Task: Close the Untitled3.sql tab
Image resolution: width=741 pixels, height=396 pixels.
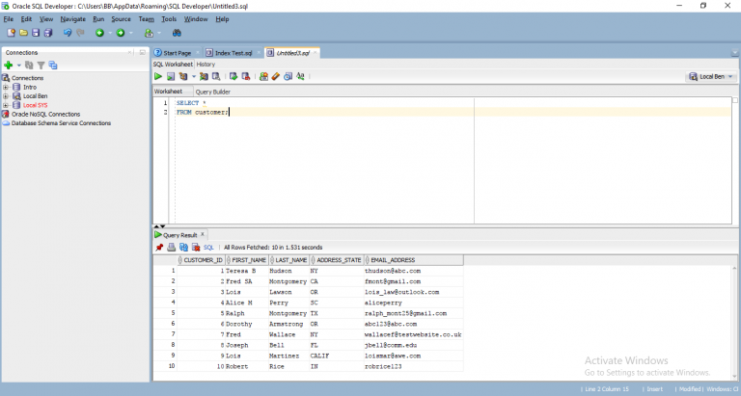Action: (x=316, y=53)
